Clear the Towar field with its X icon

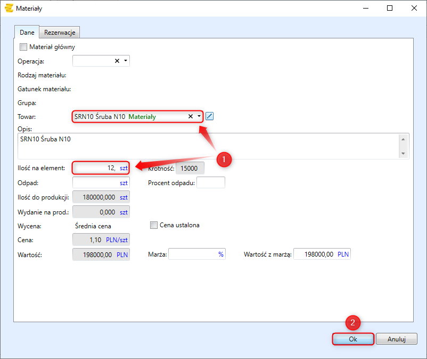pos(191,116)
